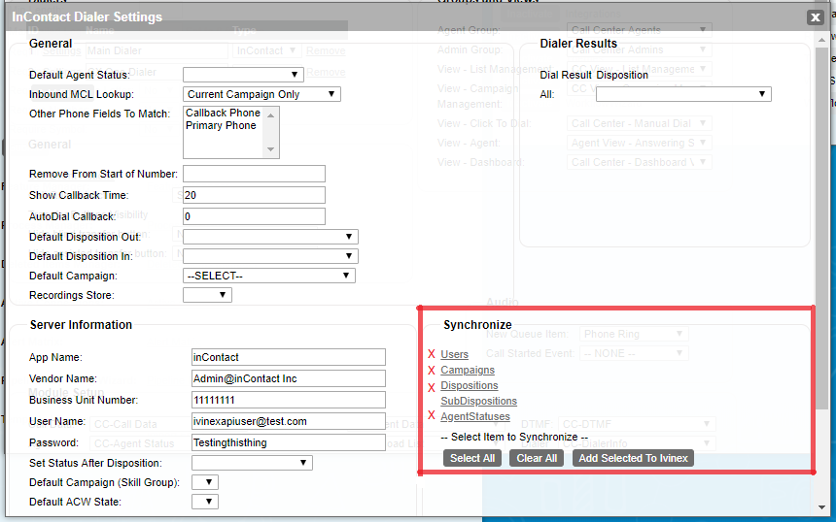
Task: Open the Dispositions synchronize link
Action: (470, 385)
